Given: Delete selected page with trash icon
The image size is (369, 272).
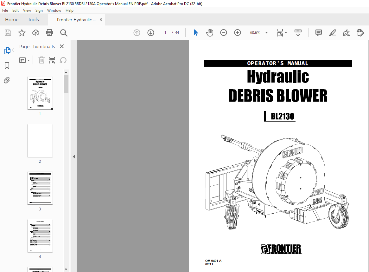Looking at the screenshot, I should click(41, 60).
